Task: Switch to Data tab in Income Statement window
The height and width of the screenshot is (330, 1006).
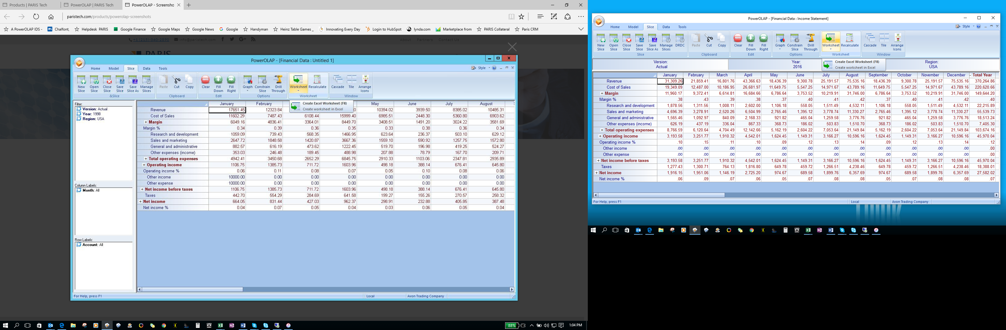Action: pyautogui.click(x=666, y=27)
